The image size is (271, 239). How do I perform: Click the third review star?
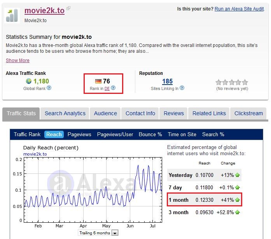232,82
